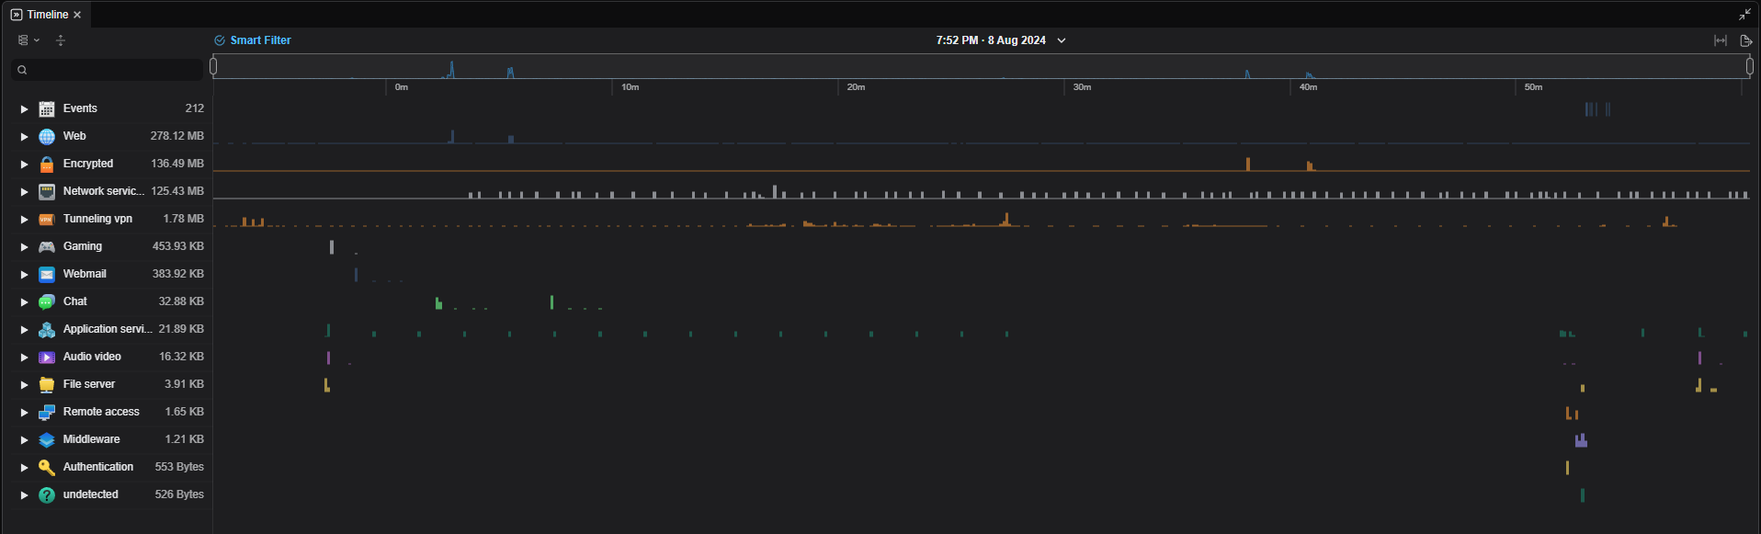The height and width of the screenshot is (534, 1761).
Task: Click the Remote access monitor icon
Action: 47,412
